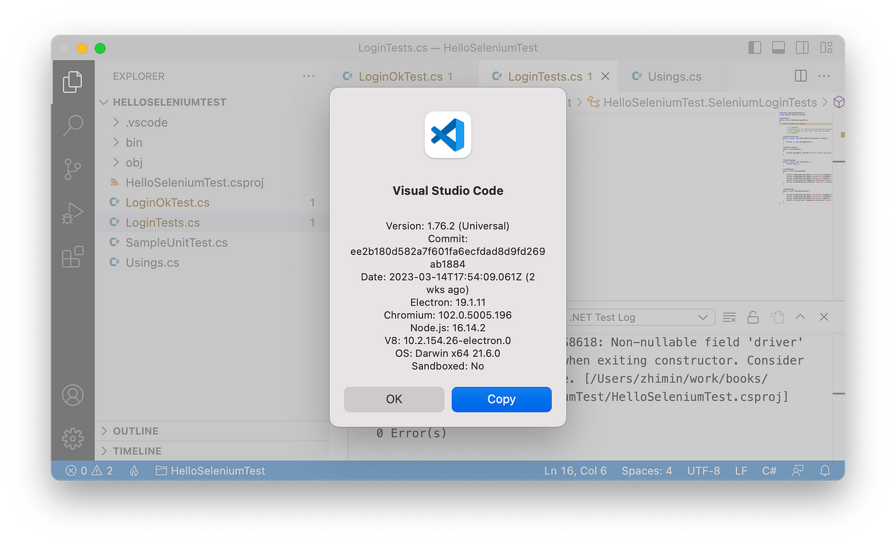Click OK in the About dialog
Viewport: 896px width, 548px height.
394,399
